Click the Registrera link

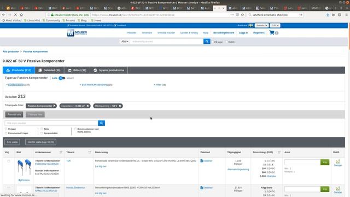click(x=259, y=33)
